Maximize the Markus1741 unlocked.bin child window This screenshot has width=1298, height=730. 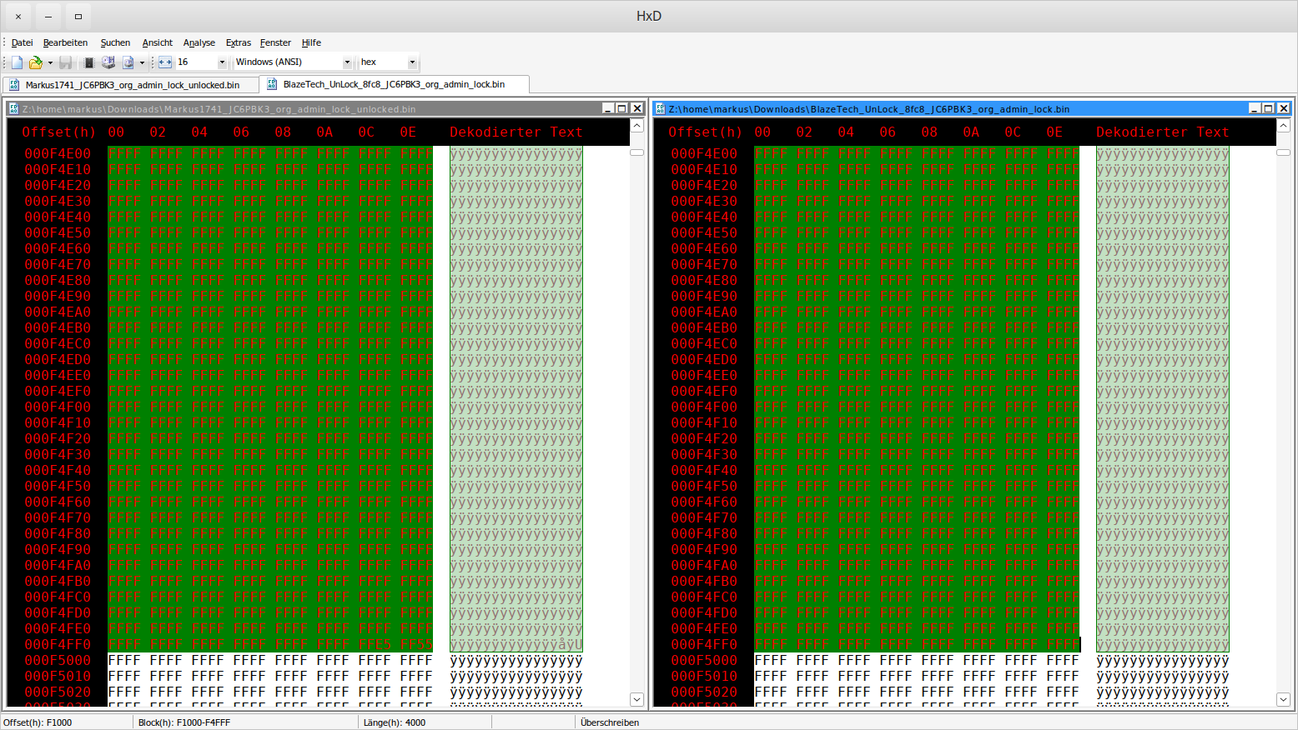(621, 108)
